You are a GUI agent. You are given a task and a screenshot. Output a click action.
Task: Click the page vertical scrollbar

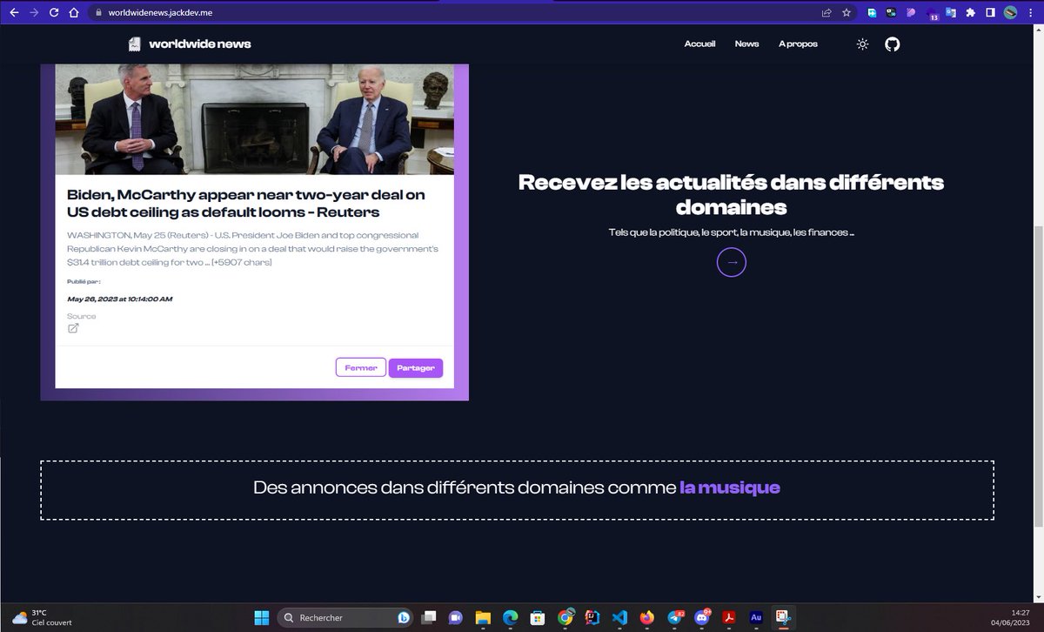pos(1039,376)
